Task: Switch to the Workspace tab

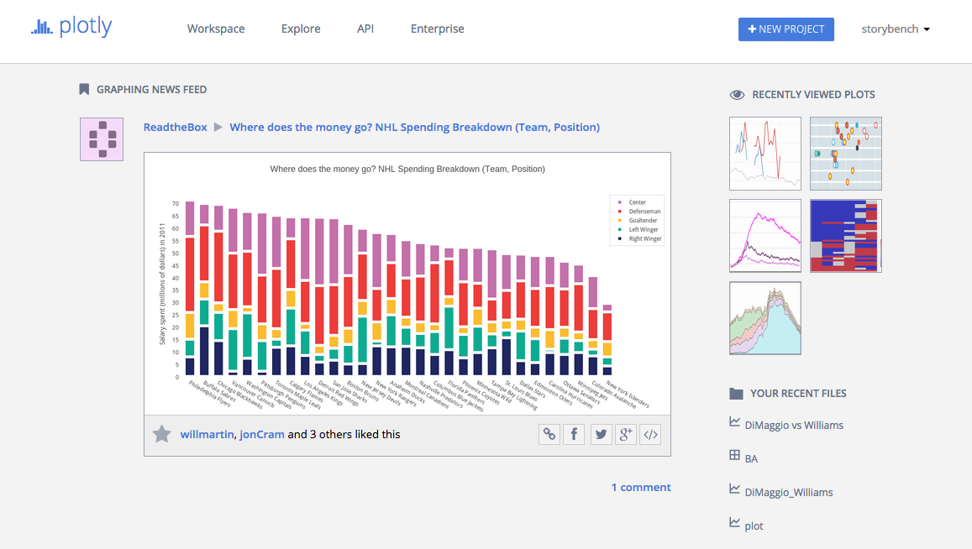Action: (x=216, y=29)
